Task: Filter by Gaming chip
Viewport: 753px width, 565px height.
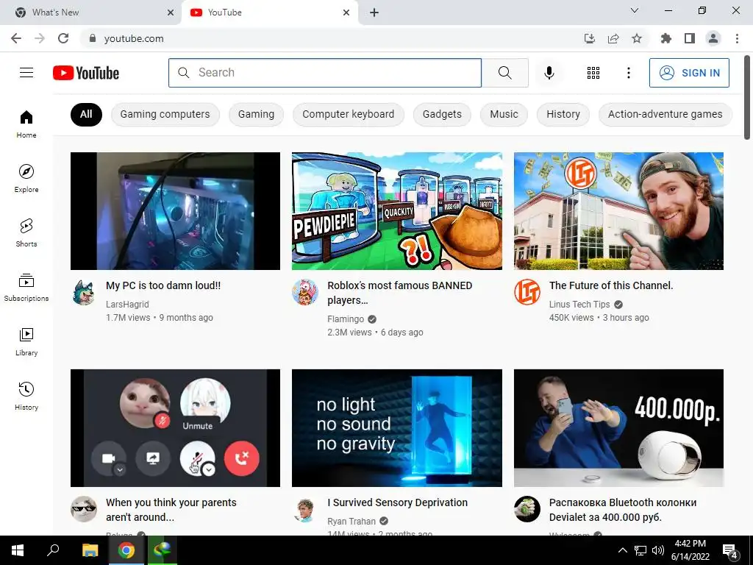Action: coord(256,114)
